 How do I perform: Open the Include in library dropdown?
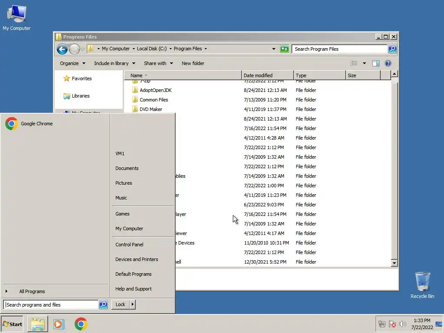[114, 63]
